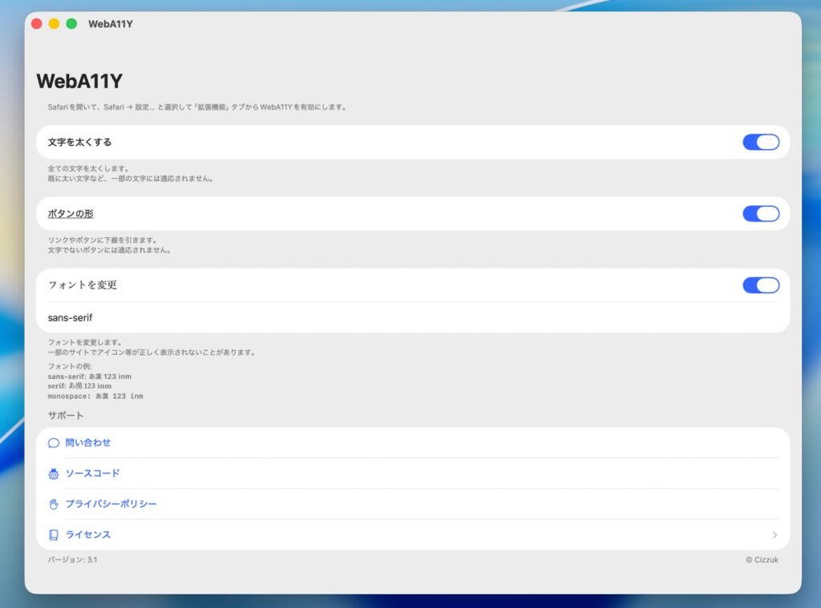821x608 pixels.
Task: Click the book icon beside ライセンス
Action: [54, 535]
